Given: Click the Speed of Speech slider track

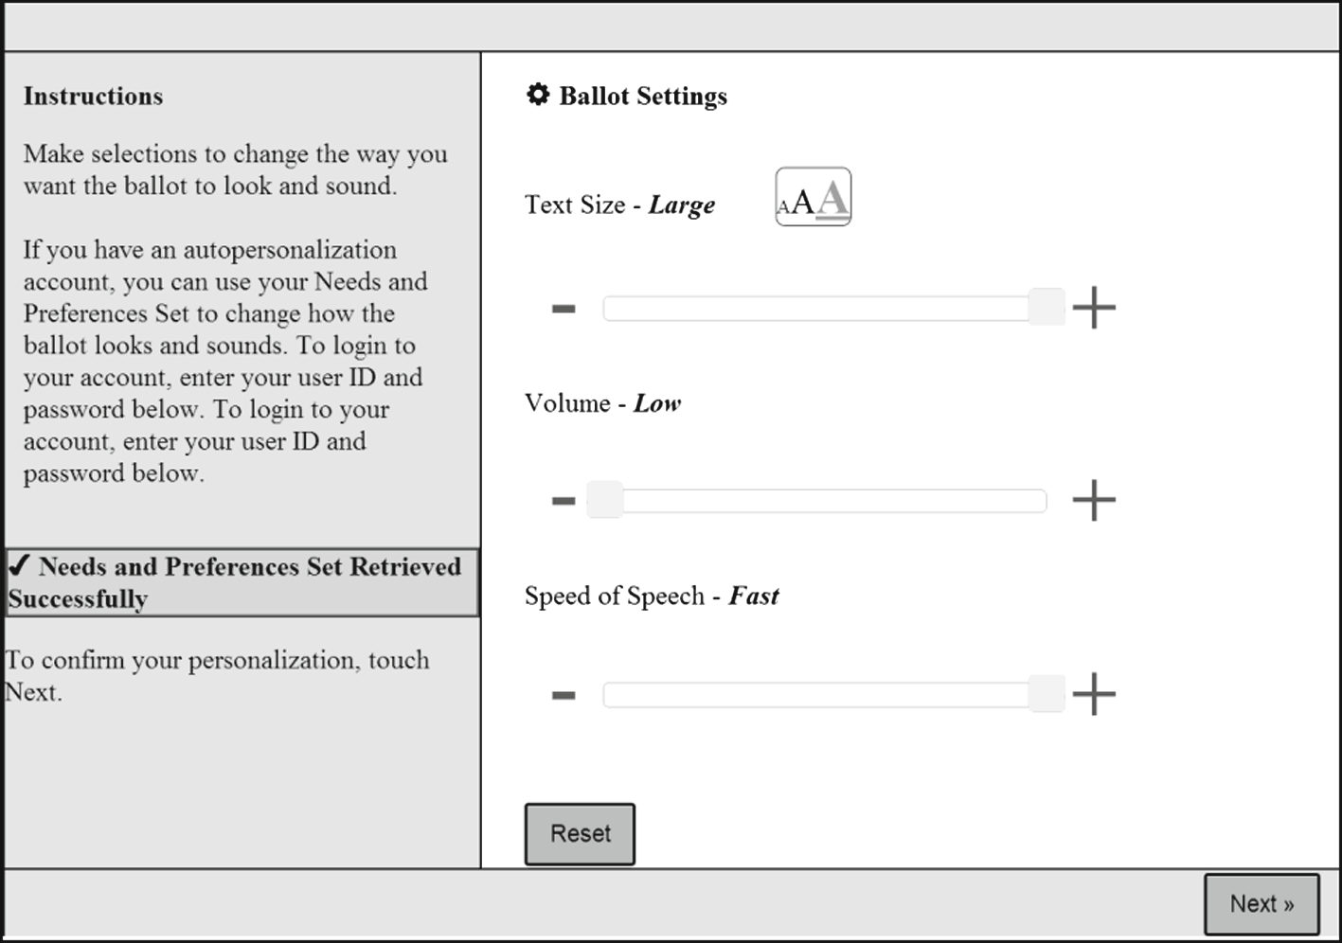Looking at the screenshot, I should [814, 695].
